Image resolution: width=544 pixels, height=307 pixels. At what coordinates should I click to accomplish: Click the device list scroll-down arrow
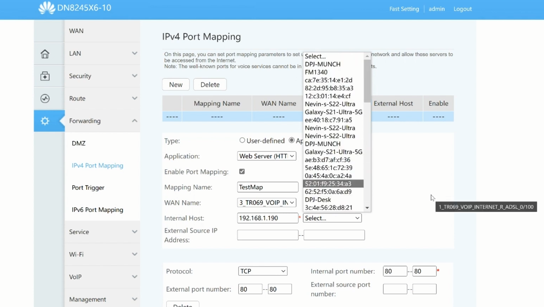[x=367, y=208]
